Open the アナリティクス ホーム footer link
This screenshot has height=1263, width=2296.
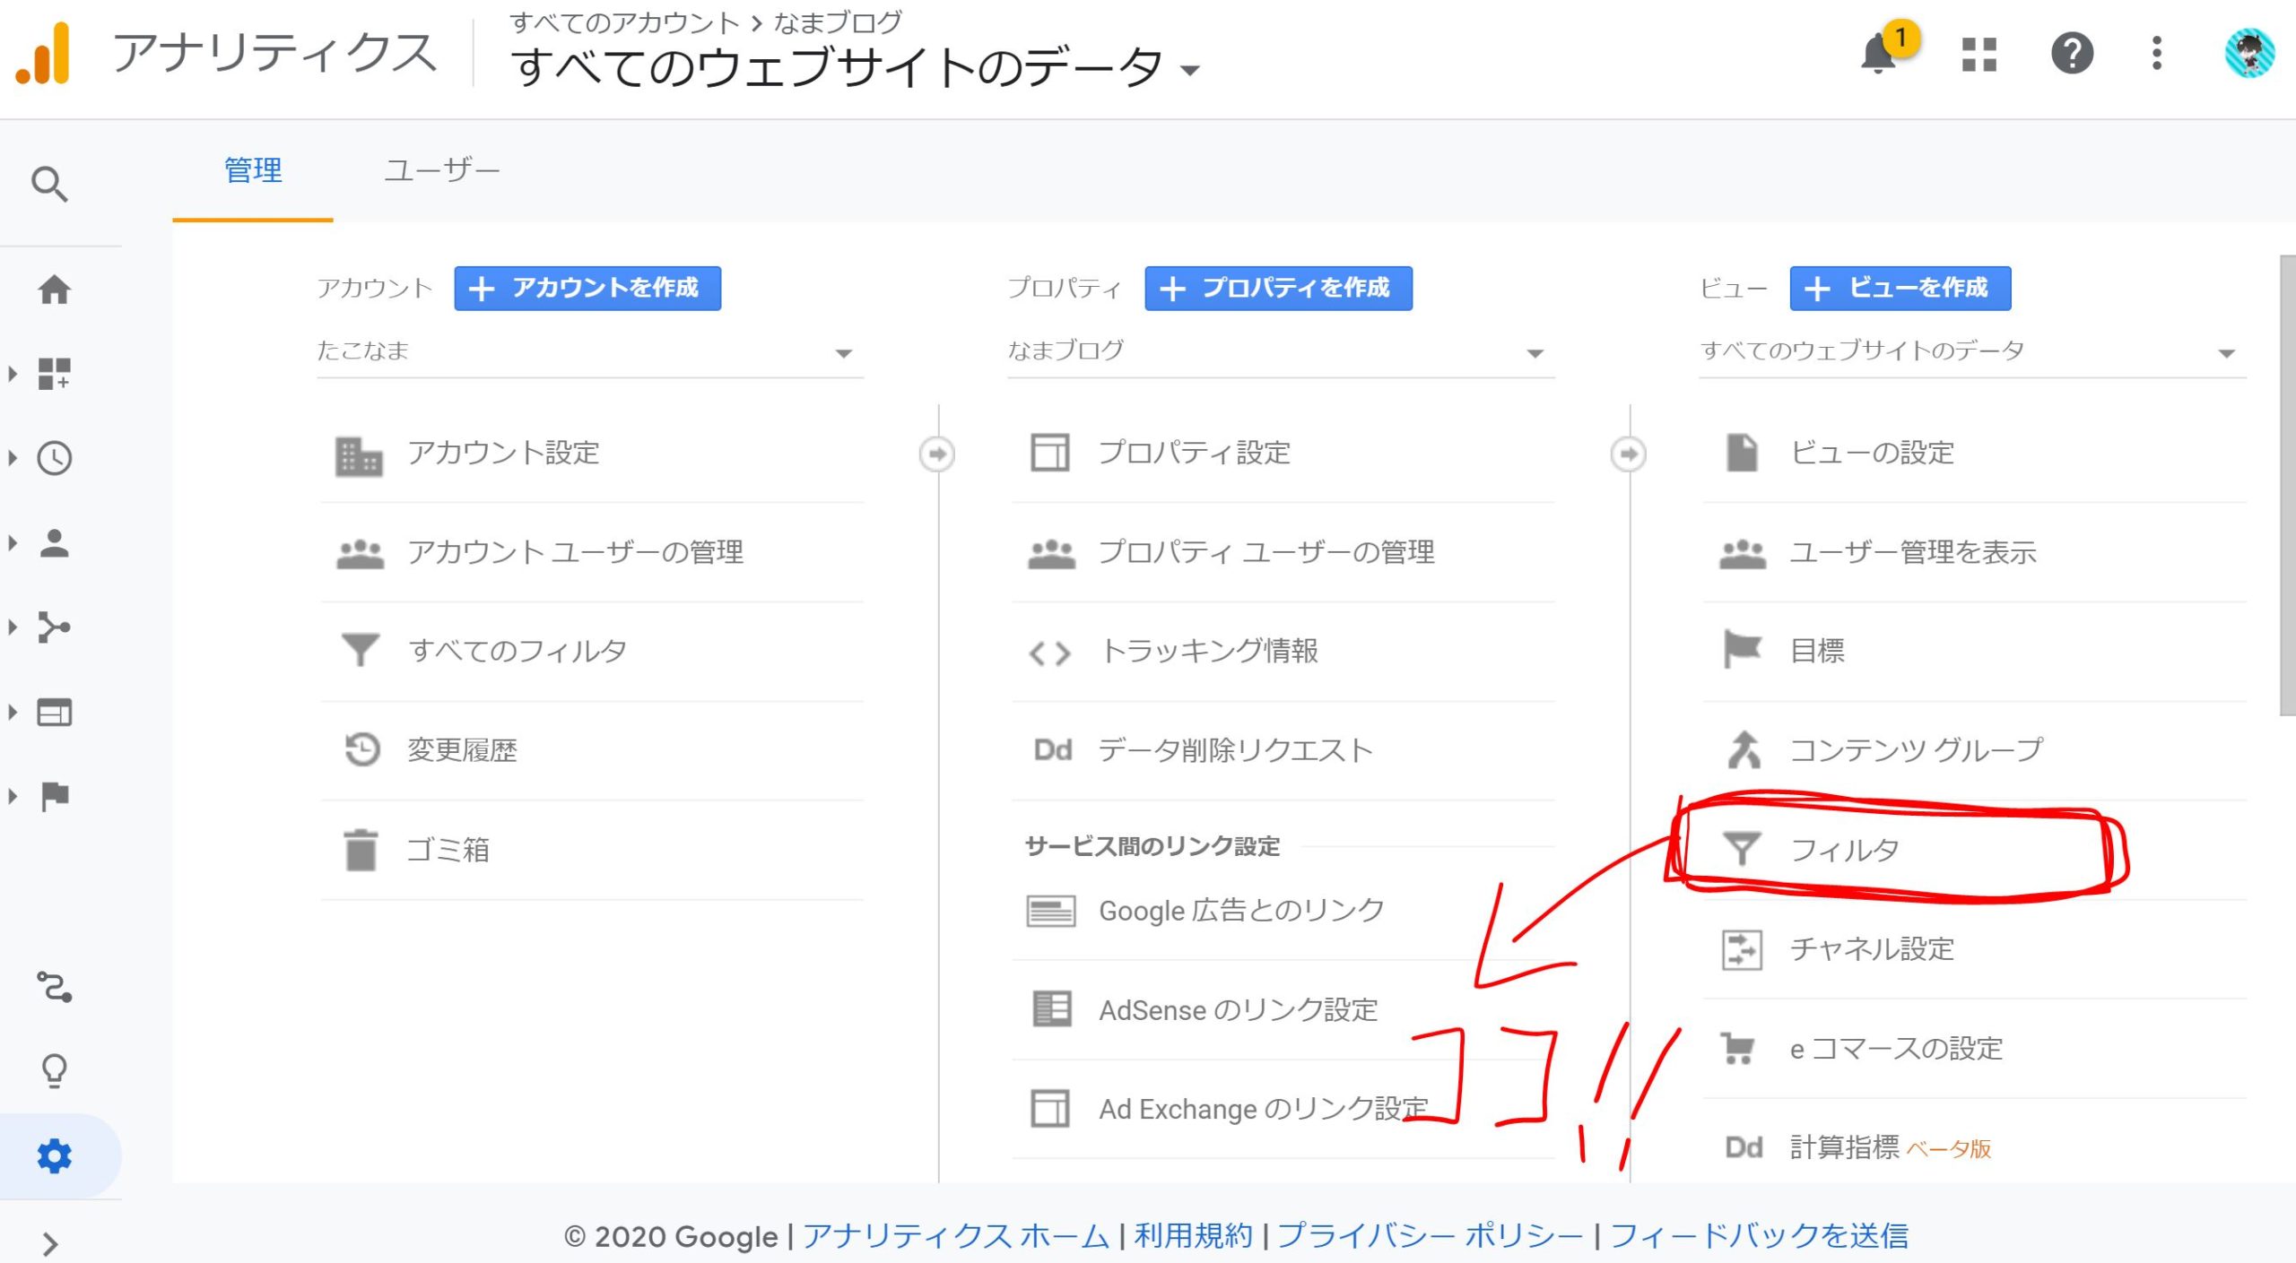955,1236
